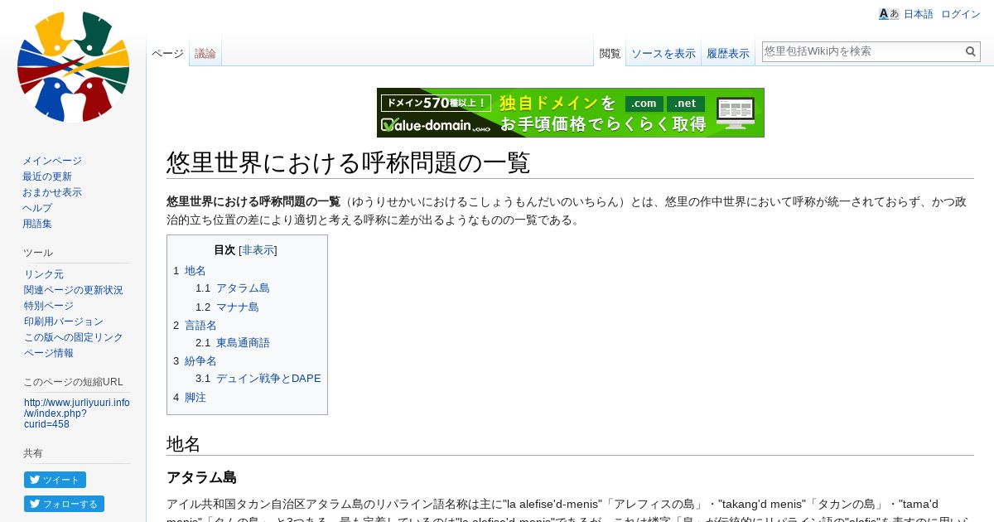Jump to 地名 section in contents
Screen dimensions: 994x522
pos(195,271)
